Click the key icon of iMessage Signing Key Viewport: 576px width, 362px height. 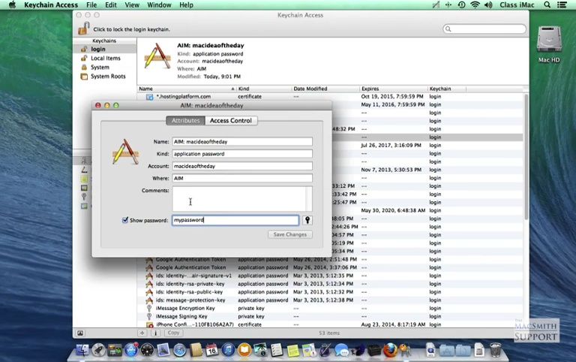(x=149, y=316)
